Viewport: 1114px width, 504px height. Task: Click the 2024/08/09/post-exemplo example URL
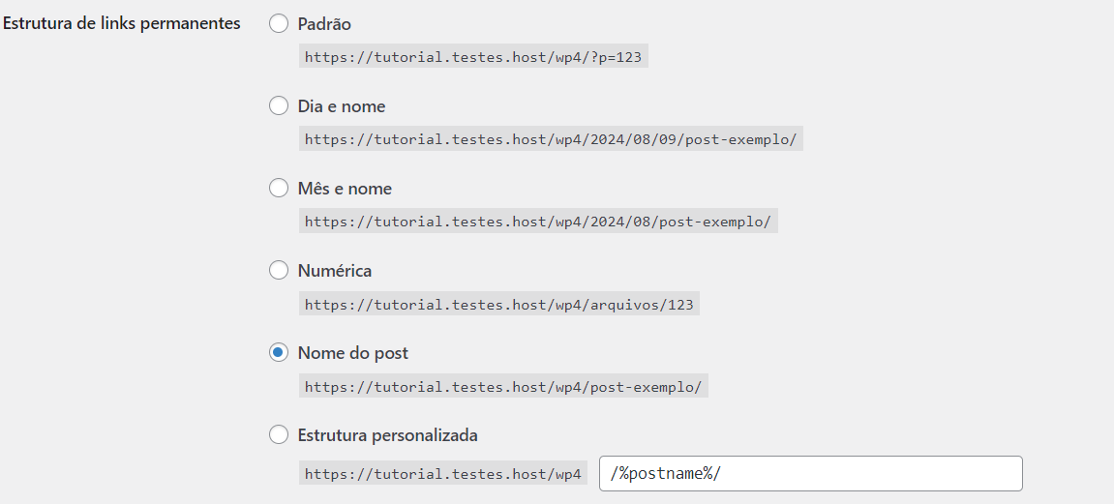[x=551, y=139]
